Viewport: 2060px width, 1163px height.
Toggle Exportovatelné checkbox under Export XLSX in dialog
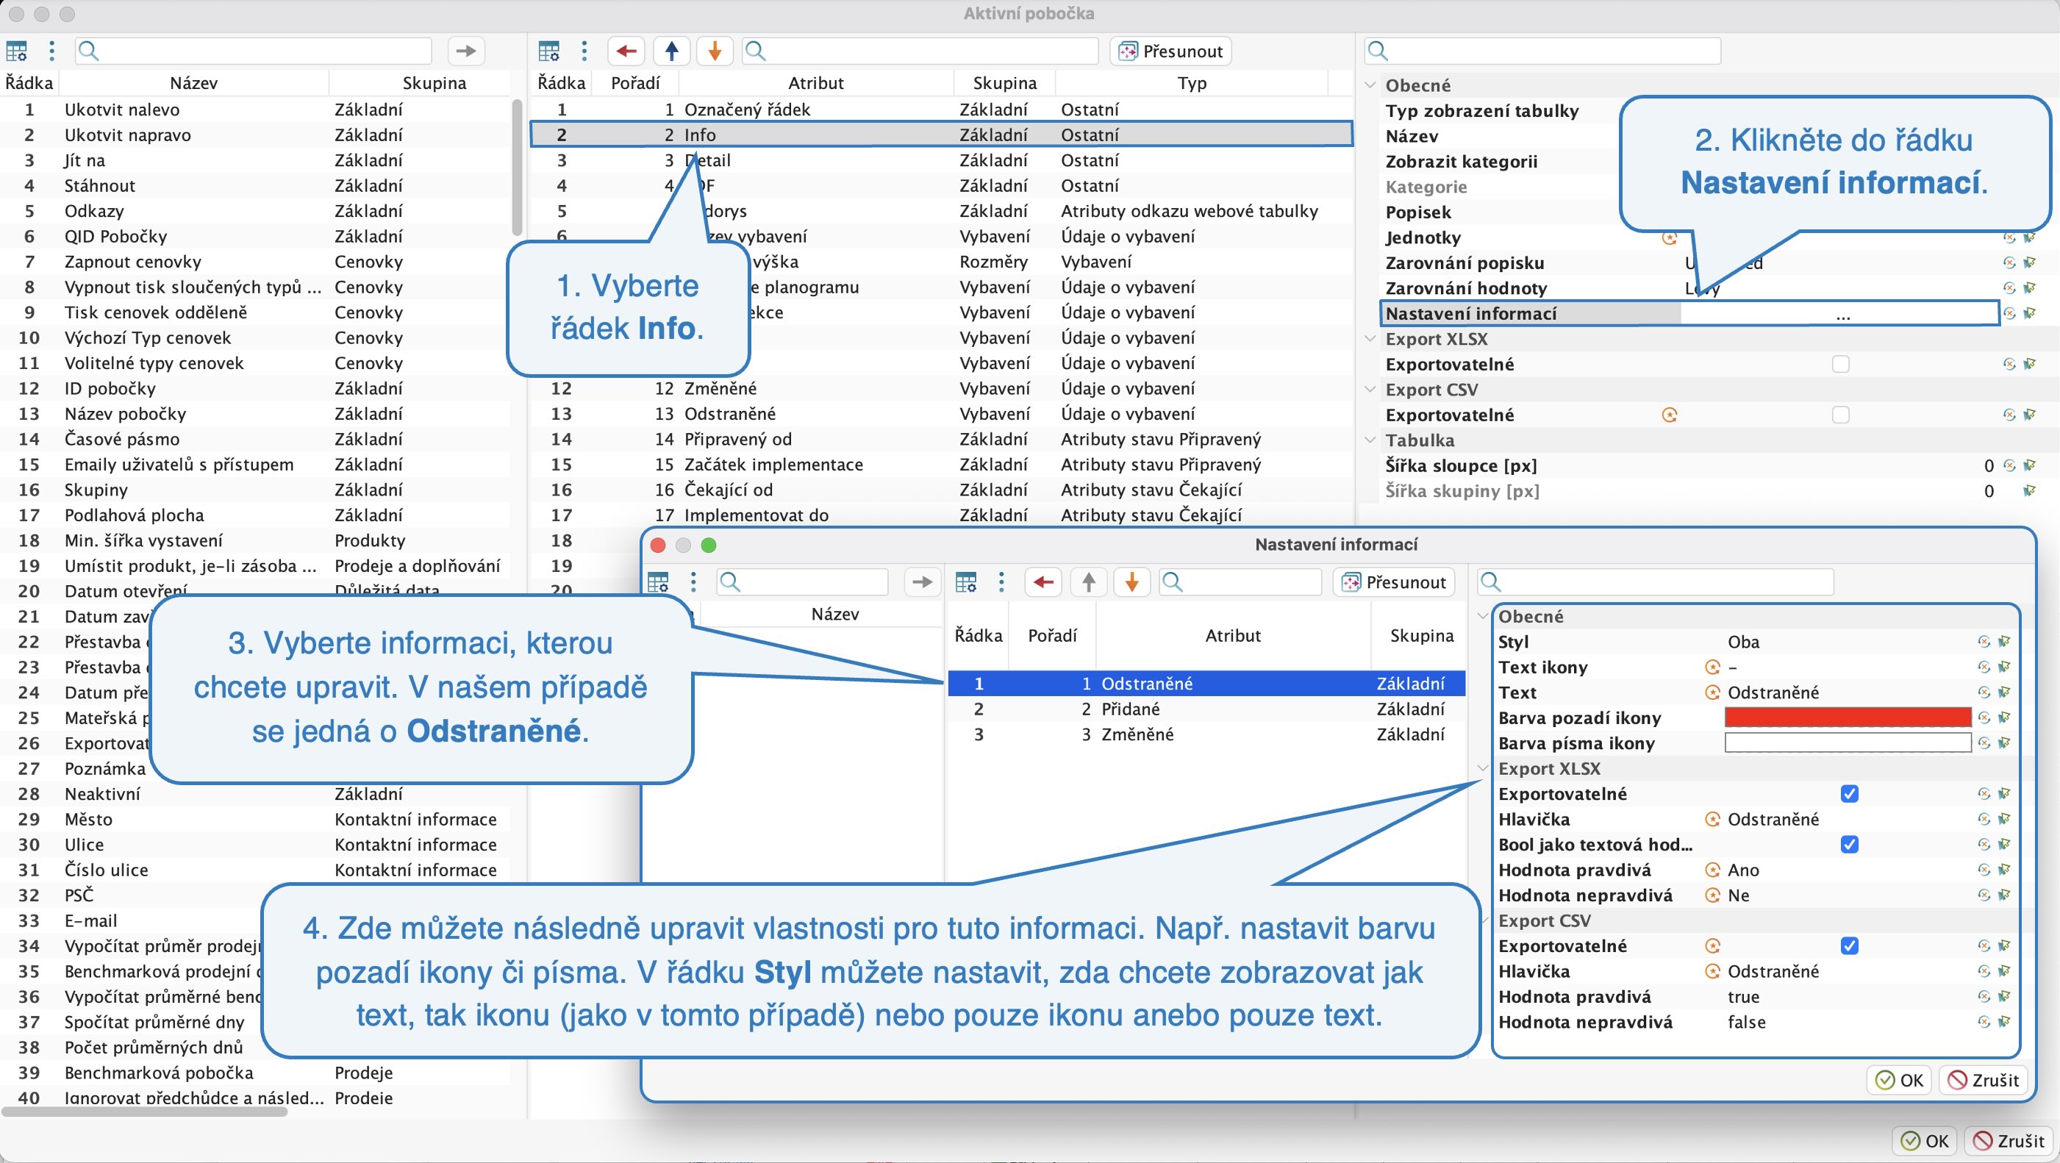pyautogui.click(x=1850, y=793)
